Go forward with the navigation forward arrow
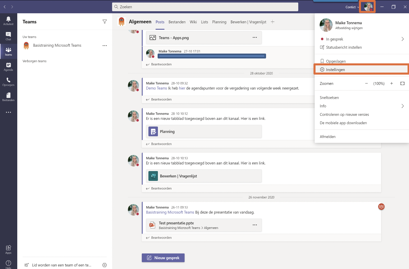This screenshot has width=409, height=269. click(12, 7)
